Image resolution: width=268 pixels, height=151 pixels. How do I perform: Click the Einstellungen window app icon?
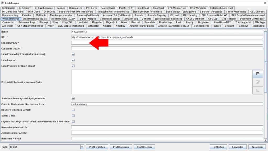(x=3, y=3)
